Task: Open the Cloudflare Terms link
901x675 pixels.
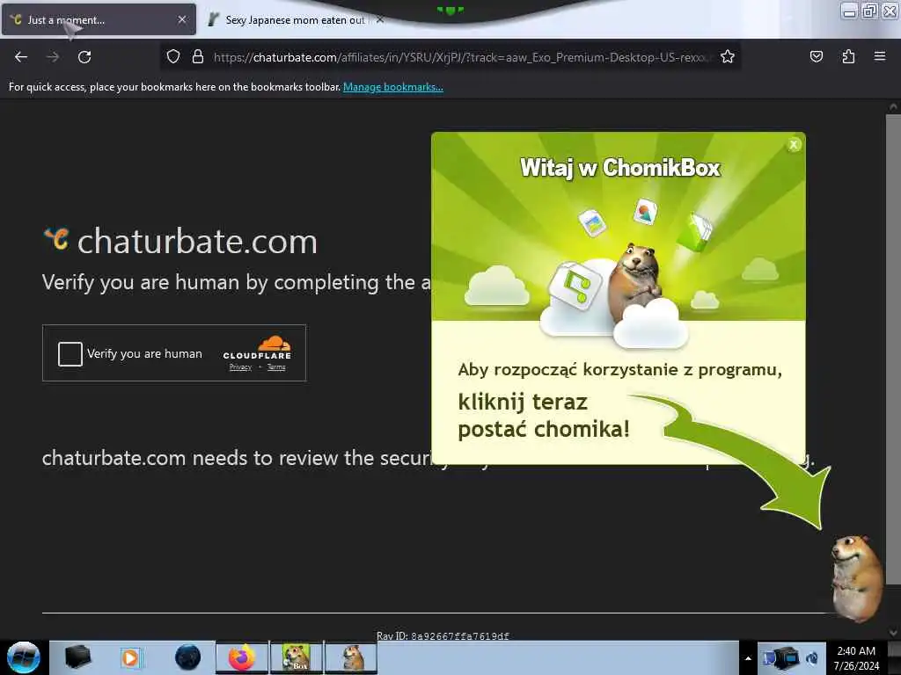Action: [276, 367]
